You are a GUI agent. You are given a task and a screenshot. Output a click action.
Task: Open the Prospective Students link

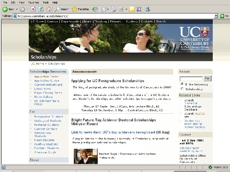click(49, 117)
